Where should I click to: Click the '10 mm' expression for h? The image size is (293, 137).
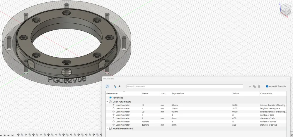coord(175,108)
